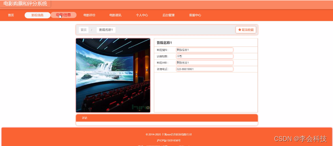Select 影院信息 in the navigation bar

click(x=37, y=15)
